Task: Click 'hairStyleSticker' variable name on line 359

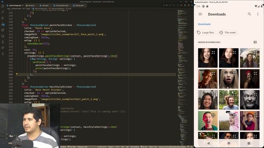Action: point(61,87)
